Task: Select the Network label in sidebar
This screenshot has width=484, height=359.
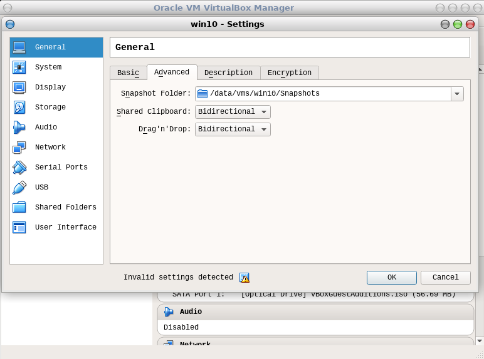Action: tap(50, 147)
